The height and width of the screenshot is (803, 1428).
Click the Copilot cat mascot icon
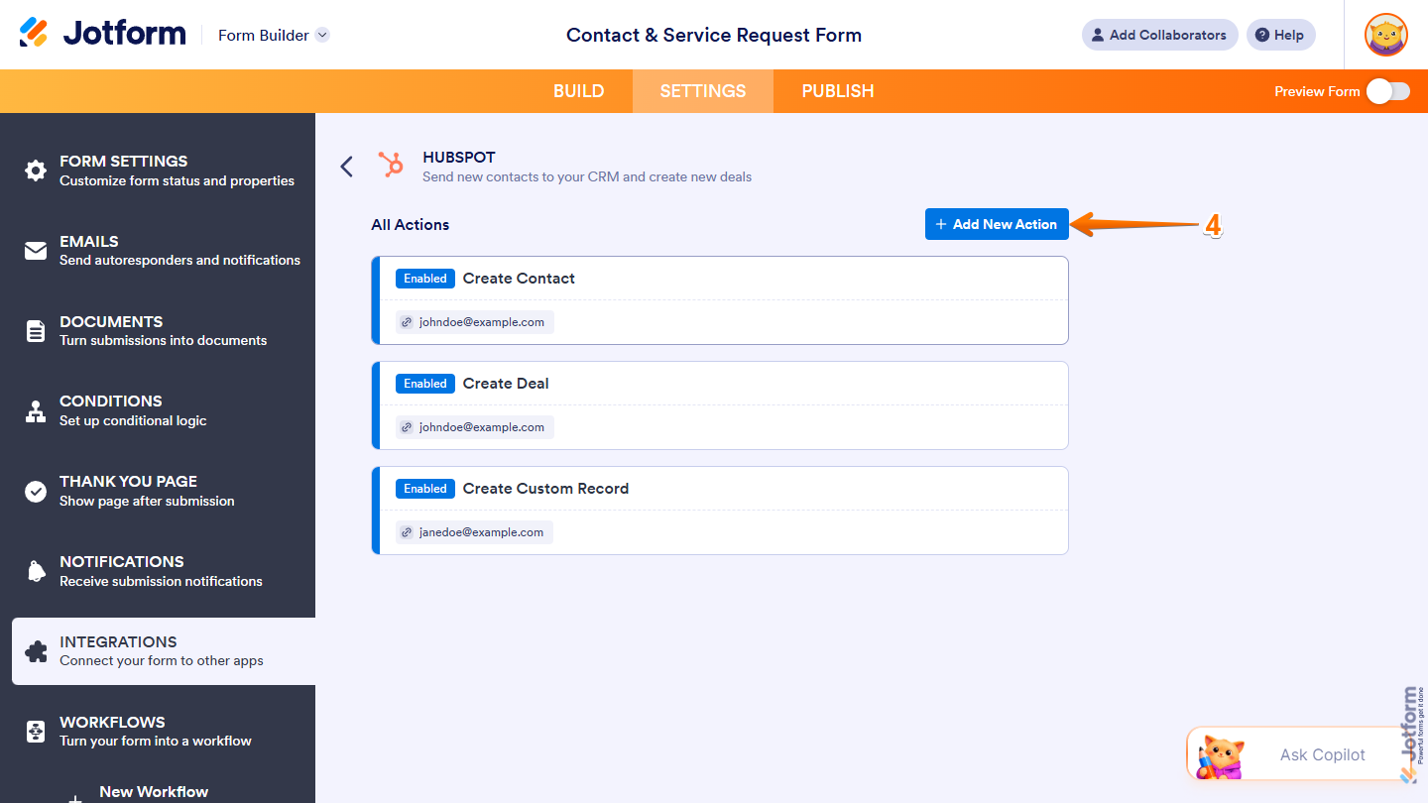1220,757
